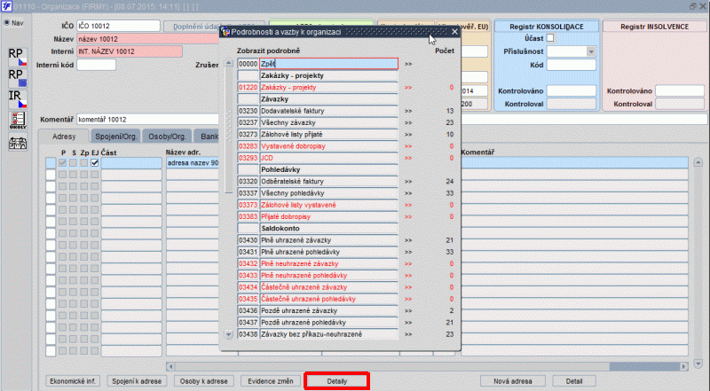This screenshot has width=710, height=391.
Task: Open details arrow for Všechny závazky
Action: (x=408, y=122)
